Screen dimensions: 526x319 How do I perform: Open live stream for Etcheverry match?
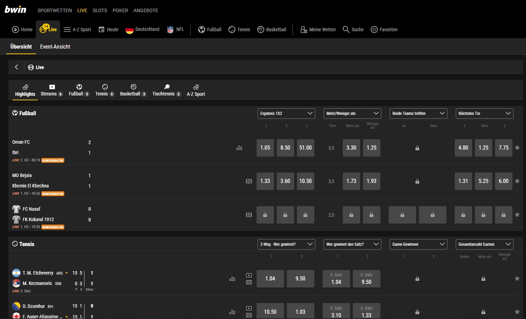click(249, 275)
